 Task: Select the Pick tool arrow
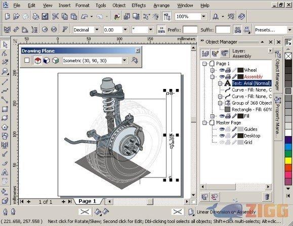(x=5, y=44)
